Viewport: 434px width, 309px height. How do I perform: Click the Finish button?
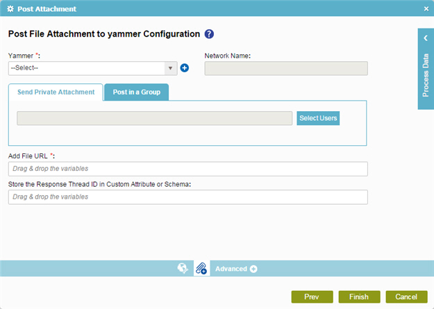click(x=359, y=297)
